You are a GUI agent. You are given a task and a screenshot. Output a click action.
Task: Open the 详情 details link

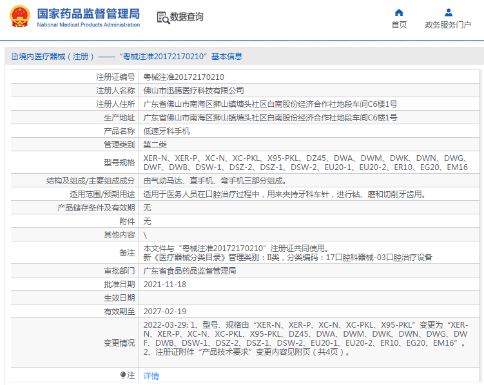click(x=151, y=376)
